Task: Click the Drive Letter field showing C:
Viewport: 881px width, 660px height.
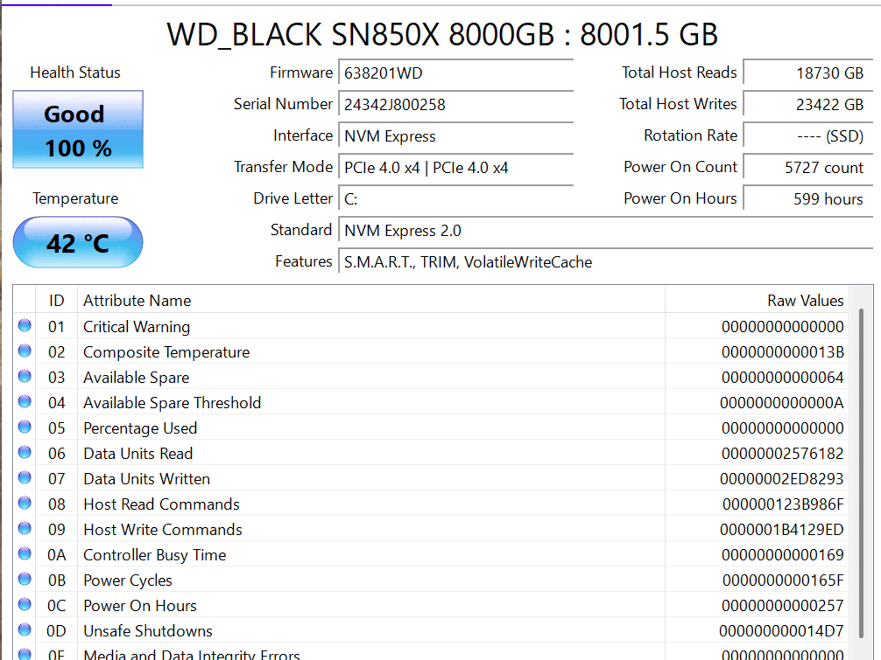Action: tap(456, 199)
